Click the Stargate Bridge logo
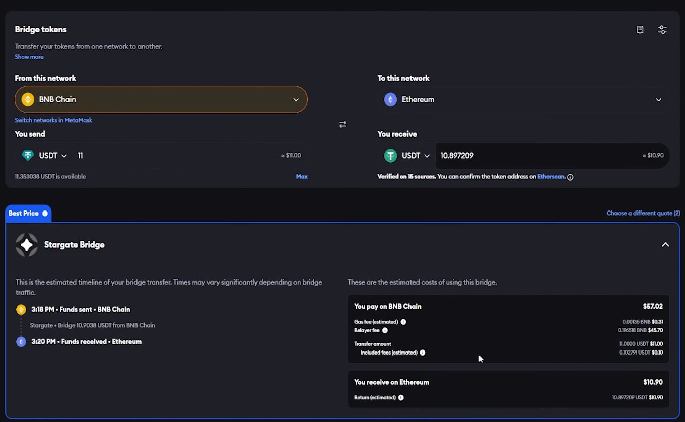Screen dimensions: 685x422 (26, 245)
